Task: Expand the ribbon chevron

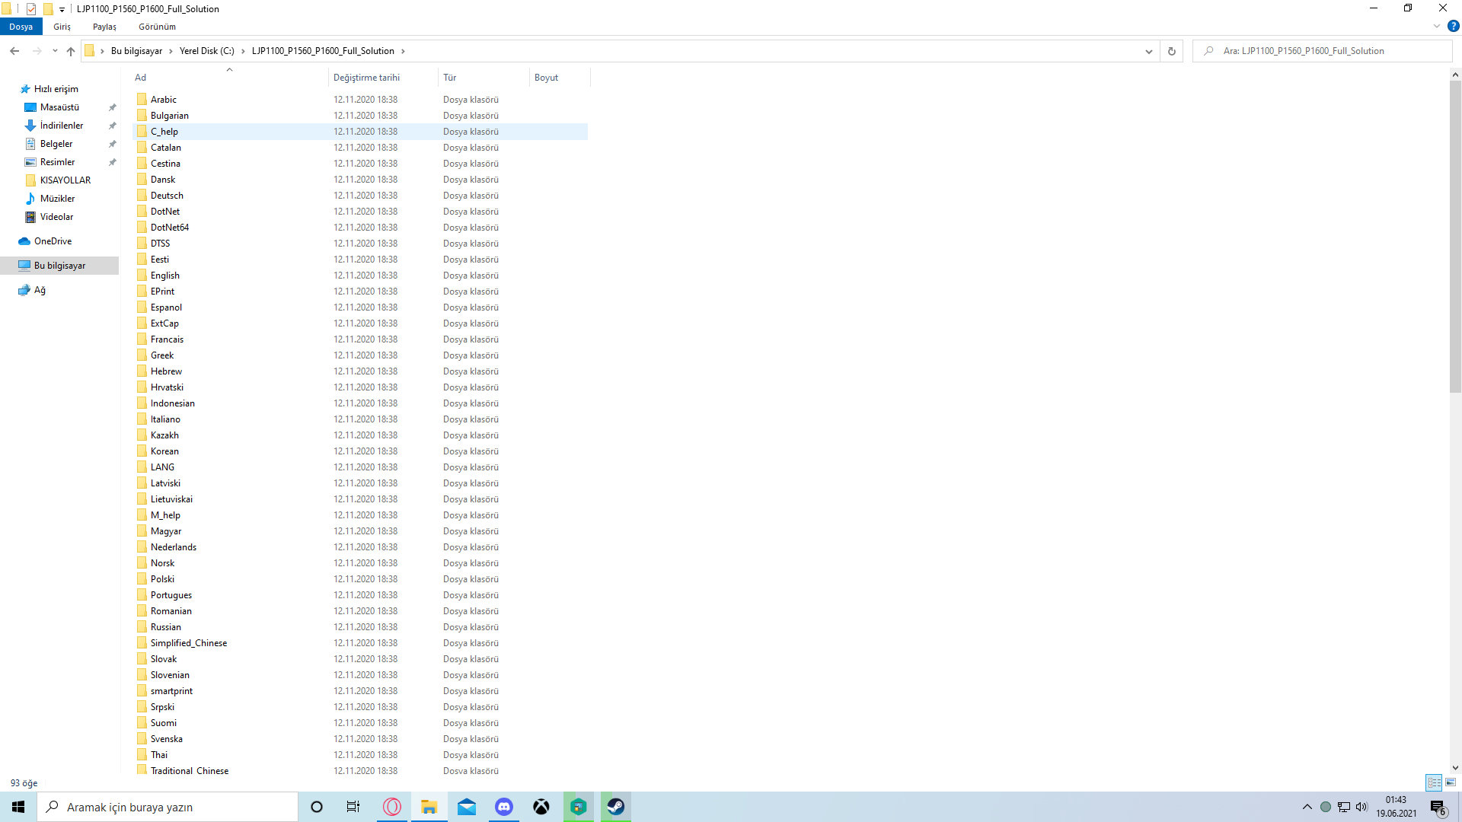Action: point(1437,26)
